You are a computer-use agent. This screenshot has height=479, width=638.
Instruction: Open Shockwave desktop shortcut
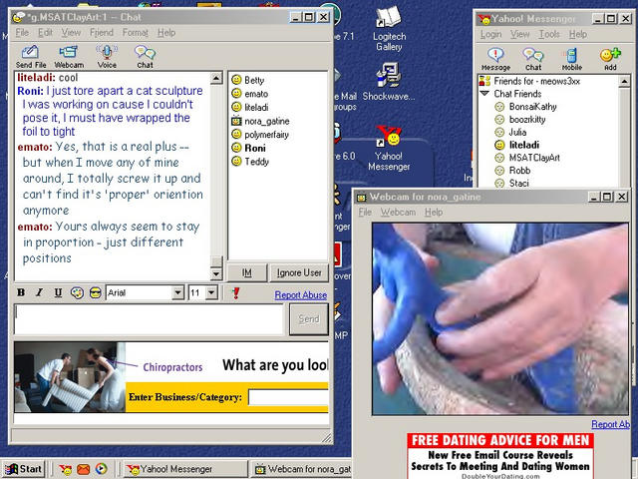(x=389, y=82)
